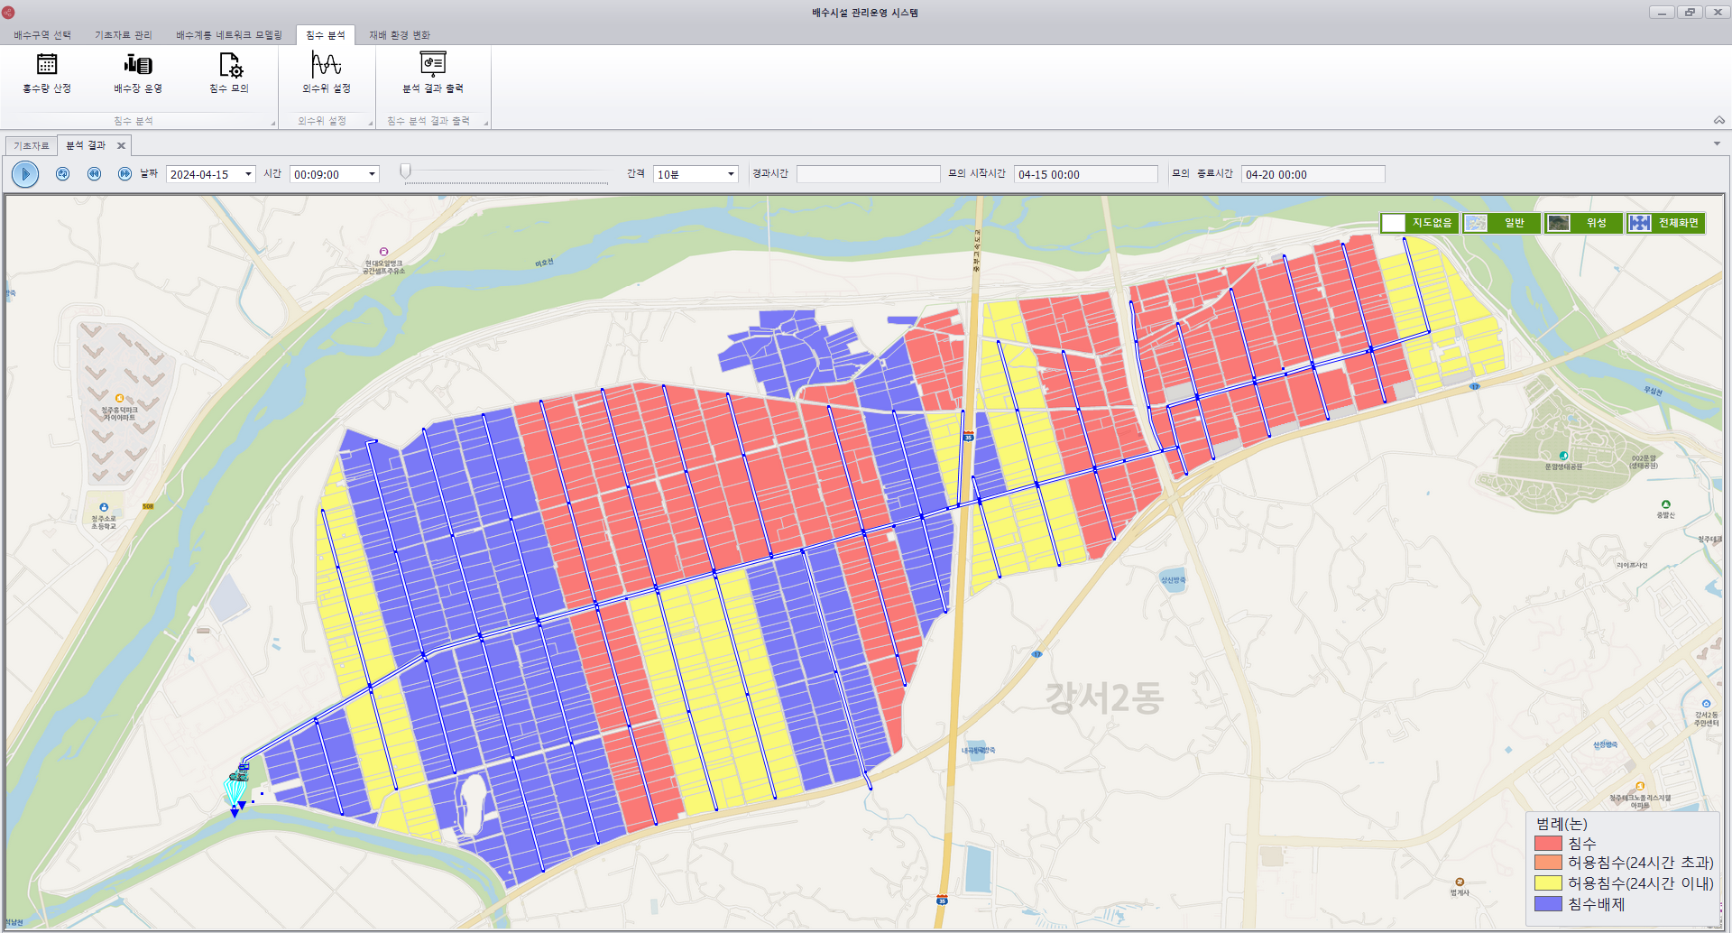Viewport: 1732px width, 933px height.
Task: Switch map to 지도없음 mode
Action: click(1419, 223)
